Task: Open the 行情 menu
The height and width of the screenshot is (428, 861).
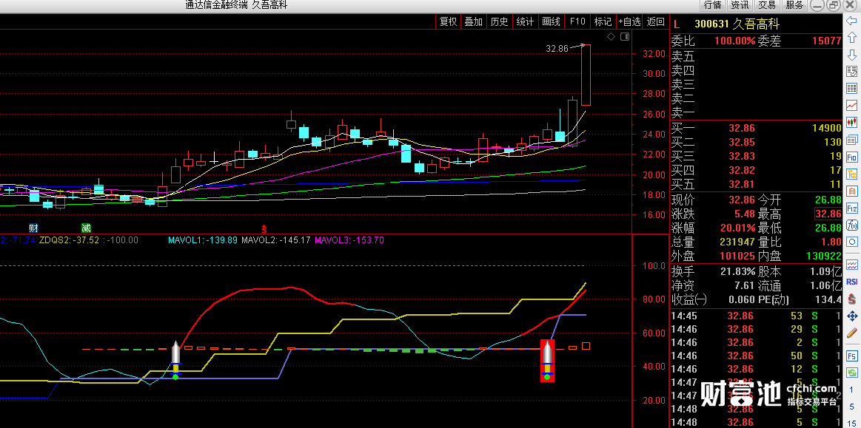Action: 712,5
